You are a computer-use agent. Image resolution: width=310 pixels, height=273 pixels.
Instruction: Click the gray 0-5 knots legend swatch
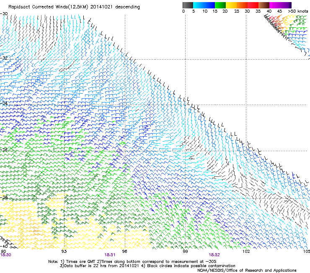(x=188, y=5)
